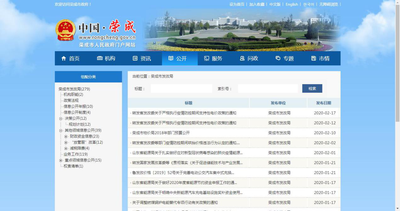
Task: Click the chat bubble icon beside 专题
Action: pyautogui.click(x=278, y=58)
